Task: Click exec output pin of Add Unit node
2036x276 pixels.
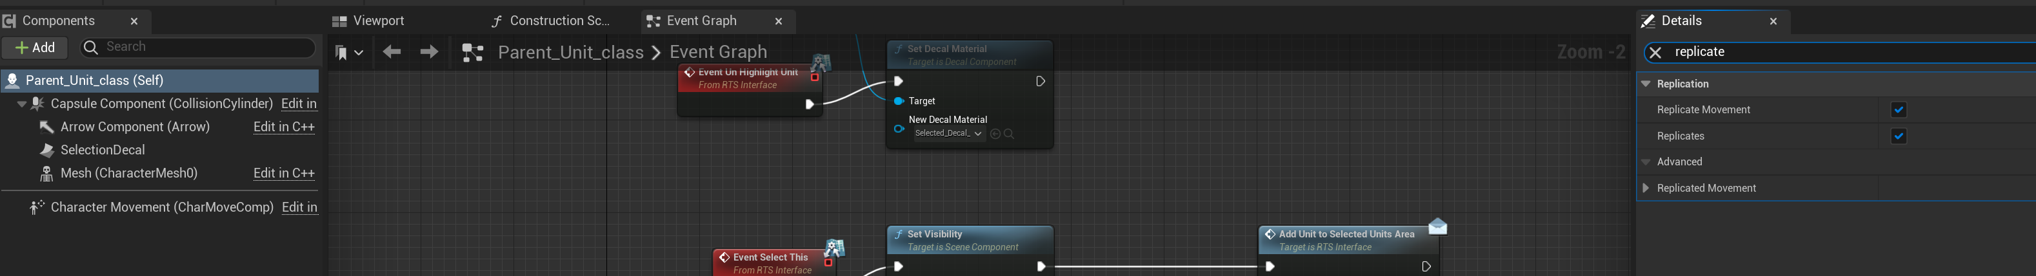Action: (x=1426, y=266)
